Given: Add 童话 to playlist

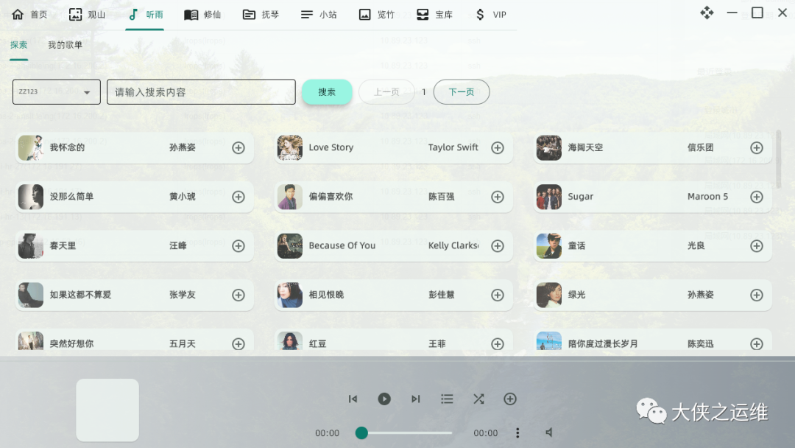Looking at the screenshot, I should [757, 246].
